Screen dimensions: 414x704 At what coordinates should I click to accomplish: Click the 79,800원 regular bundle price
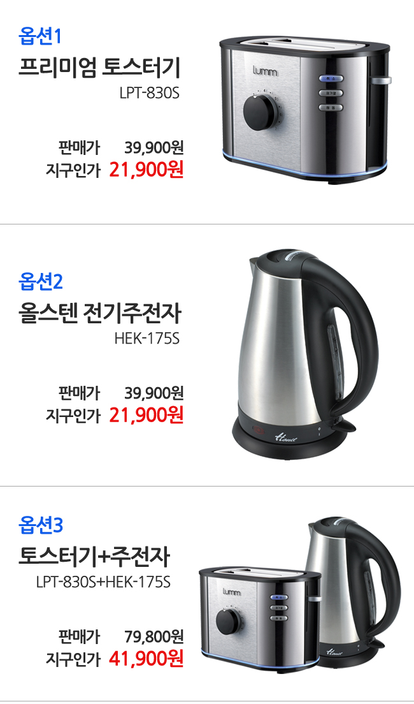click(x=154, y=636)
